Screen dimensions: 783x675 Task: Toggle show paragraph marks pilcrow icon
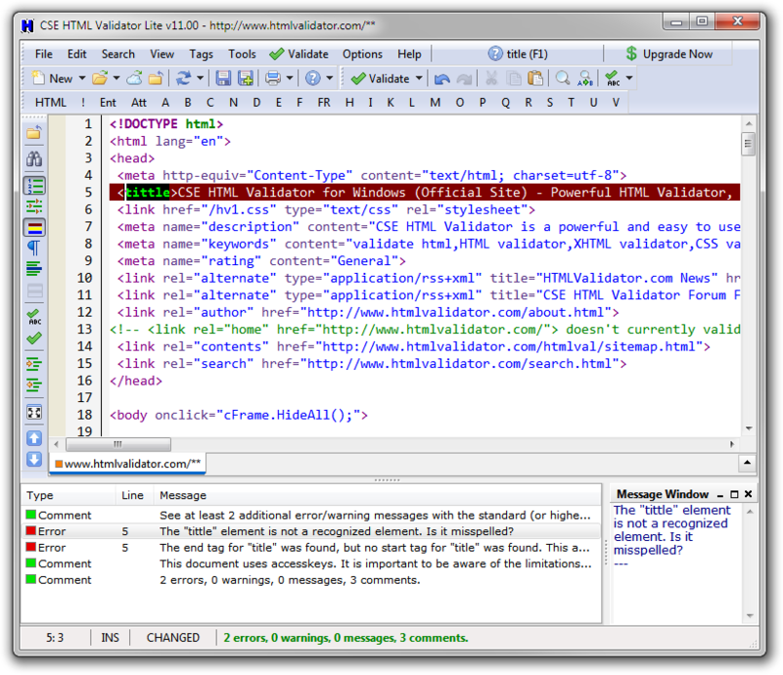34,247
